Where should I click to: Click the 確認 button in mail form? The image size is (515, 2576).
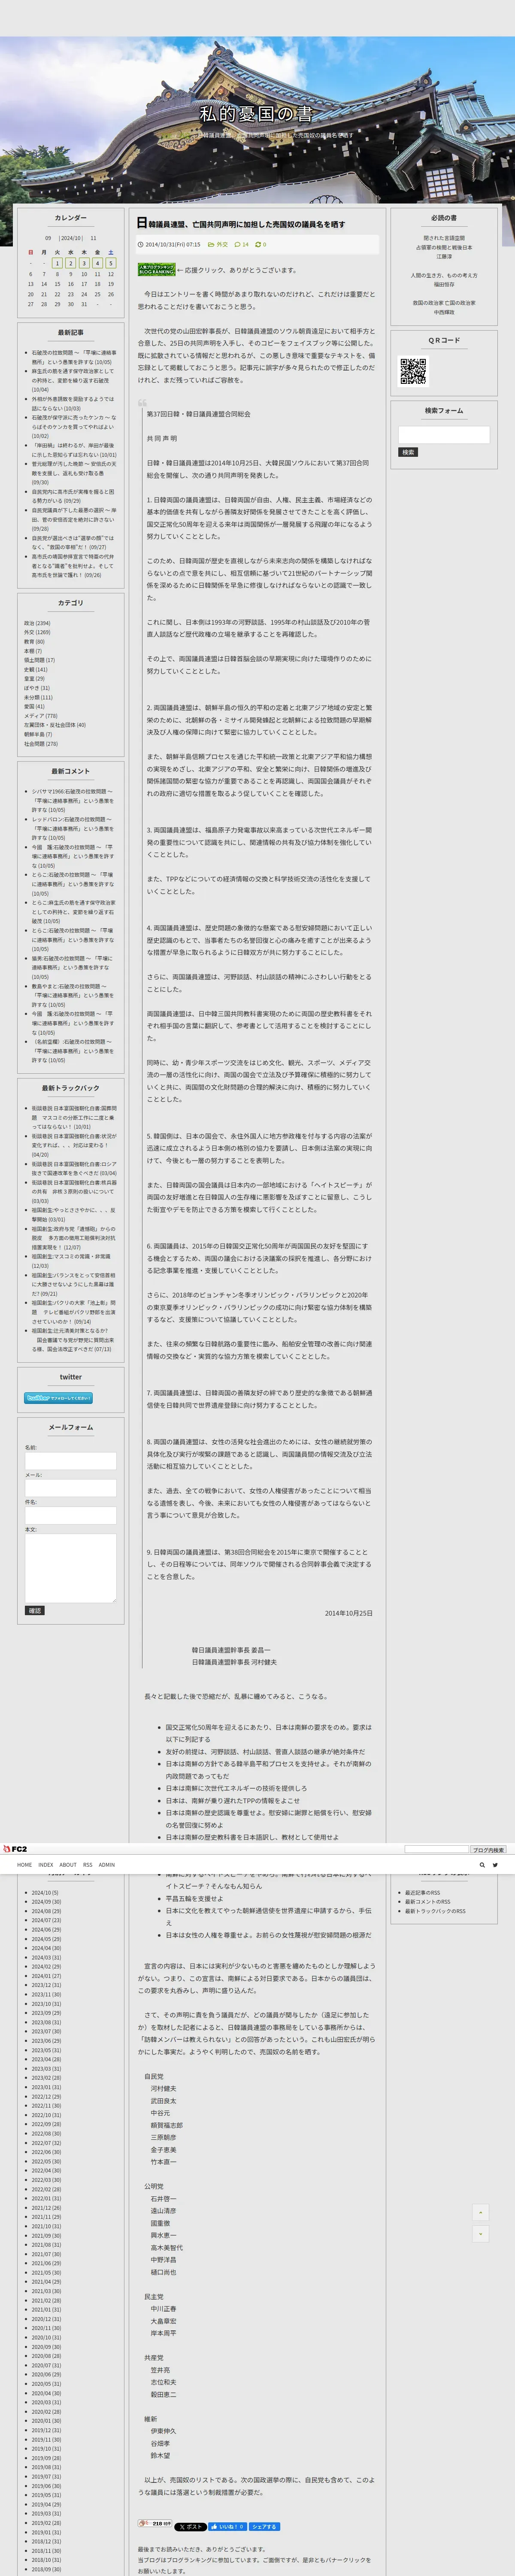tap(35, 1610)
